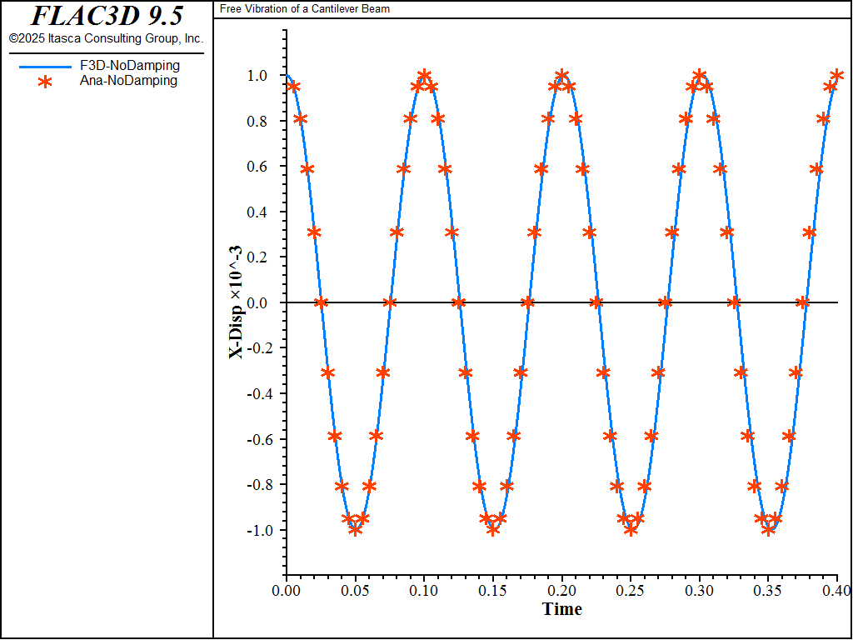Screen dimensions: 853x640
Task: Click the X-Disp ×10^-3 axis label
Action: [x=236, y=302]
